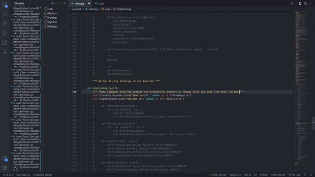Open the Testing flask icon
The height and width of the screenshot is (177, 315).
5,52
